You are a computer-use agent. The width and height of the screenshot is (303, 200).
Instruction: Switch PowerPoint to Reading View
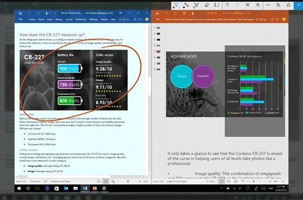236,181
